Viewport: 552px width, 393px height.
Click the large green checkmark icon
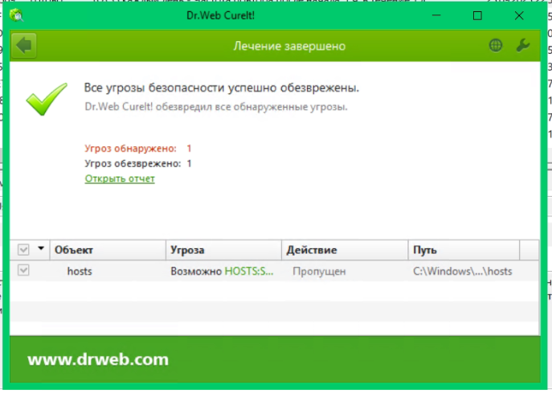pyautogui.click(x=47, y=100)
